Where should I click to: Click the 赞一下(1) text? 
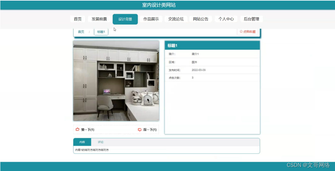click(88, 130)
